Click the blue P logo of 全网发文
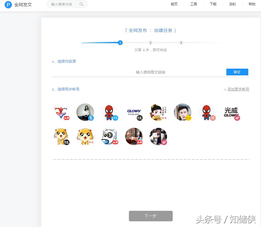Screen dimensions: 261x227 8,5
